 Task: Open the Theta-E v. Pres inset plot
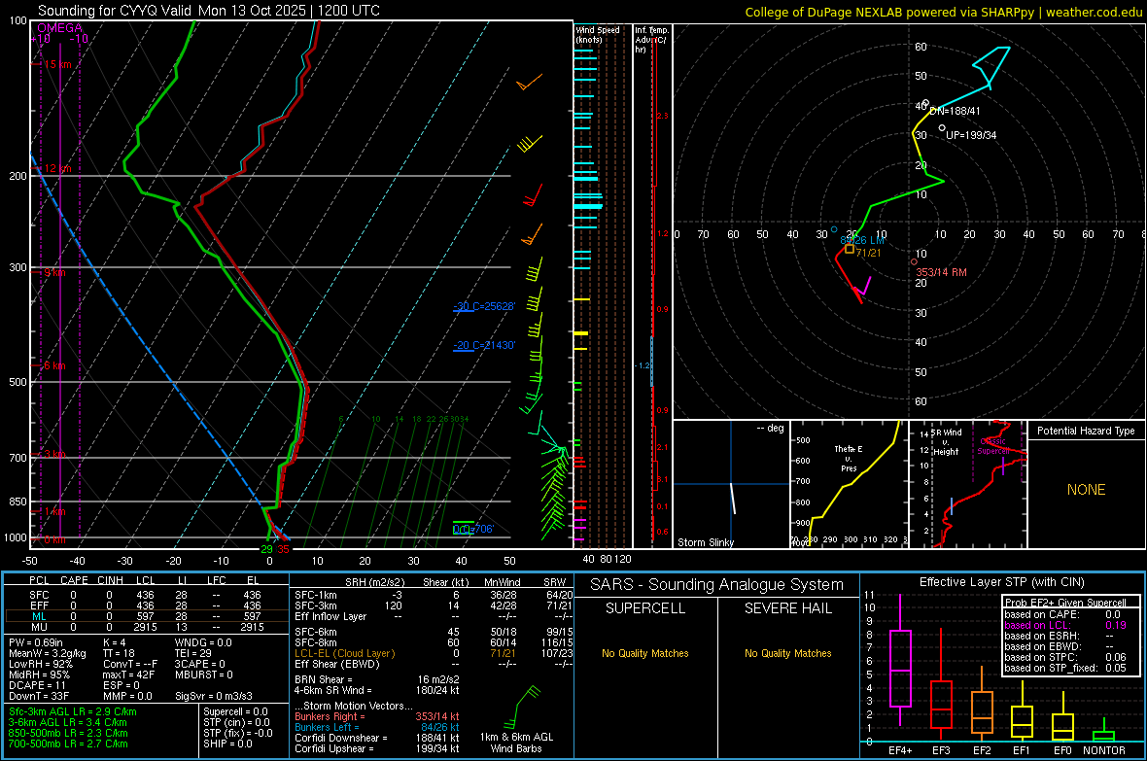849,484
